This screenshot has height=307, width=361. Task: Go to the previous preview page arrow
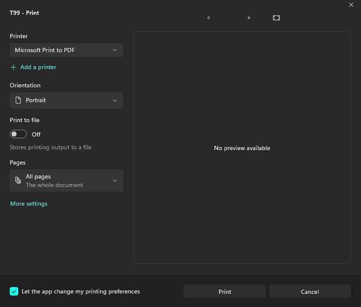(x=208, y=18)
